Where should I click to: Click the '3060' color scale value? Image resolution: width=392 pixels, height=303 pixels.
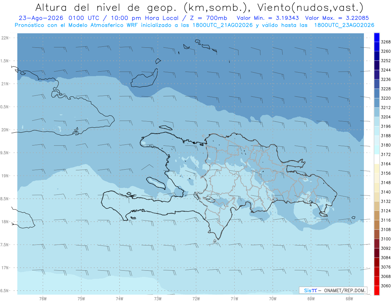(386, 286)
